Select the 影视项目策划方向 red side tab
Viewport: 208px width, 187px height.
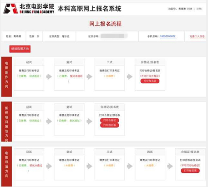point(6,121)
